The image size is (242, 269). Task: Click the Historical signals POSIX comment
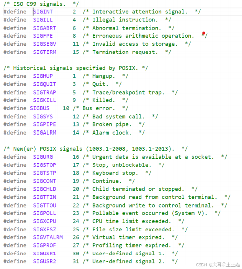click(x=76, y=68)
